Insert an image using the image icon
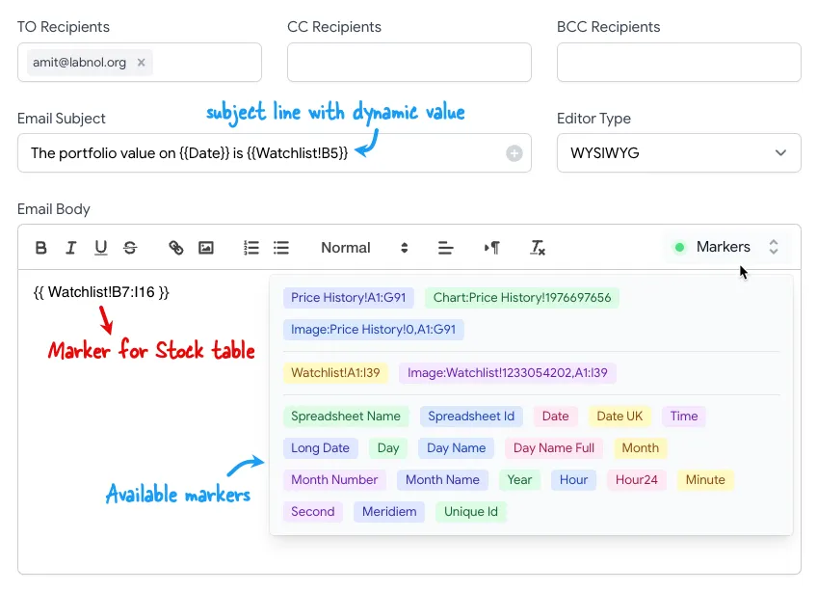Viewport: 817px width, 592px height. 206,248
